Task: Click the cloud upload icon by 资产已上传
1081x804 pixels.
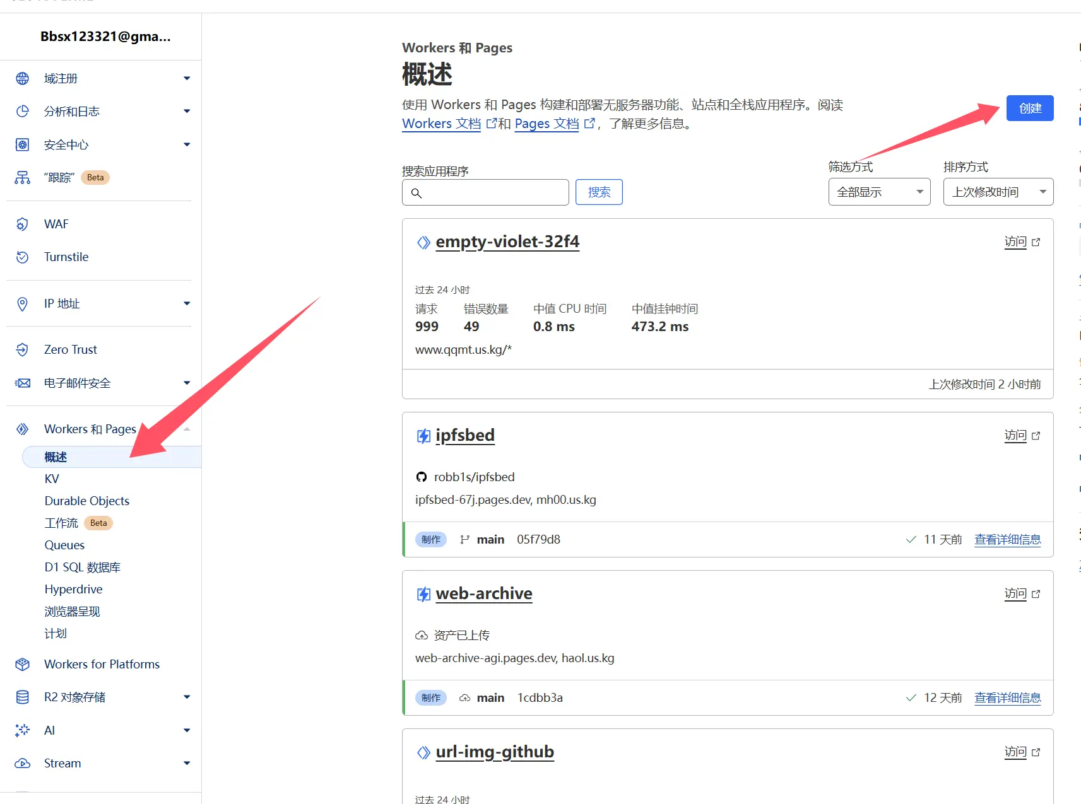Action: pos(422,635)
